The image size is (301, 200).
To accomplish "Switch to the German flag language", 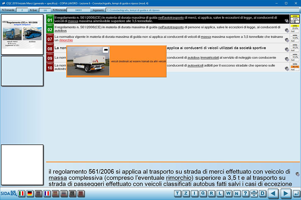I will coord(30,194).
